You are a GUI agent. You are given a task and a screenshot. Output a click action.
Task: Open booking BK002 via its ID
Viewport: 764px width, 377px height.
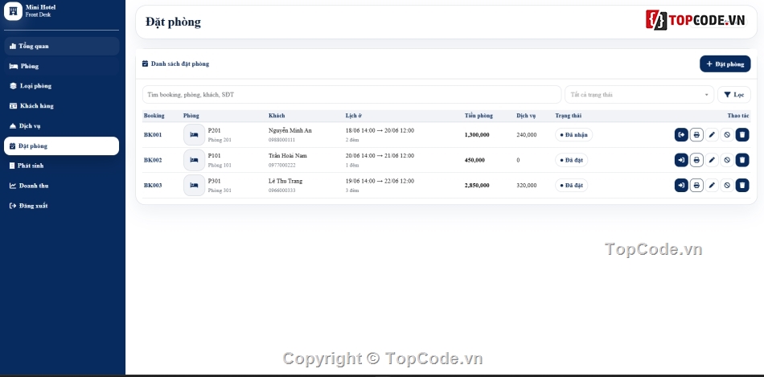[153, 160]
